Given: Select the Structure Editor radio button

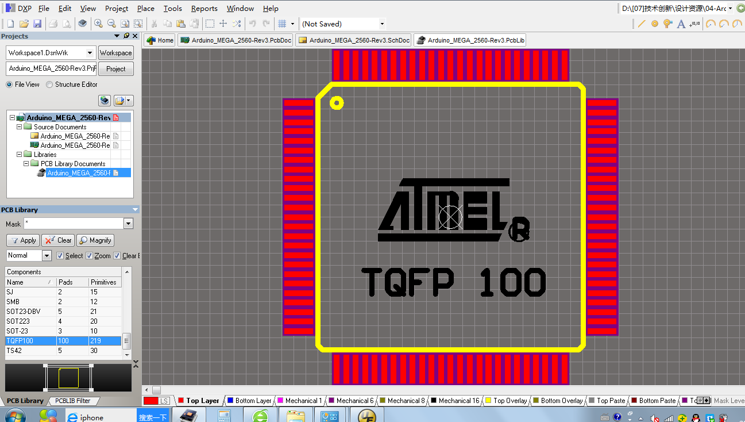Looking at the screenshot, I should (49, 85).
